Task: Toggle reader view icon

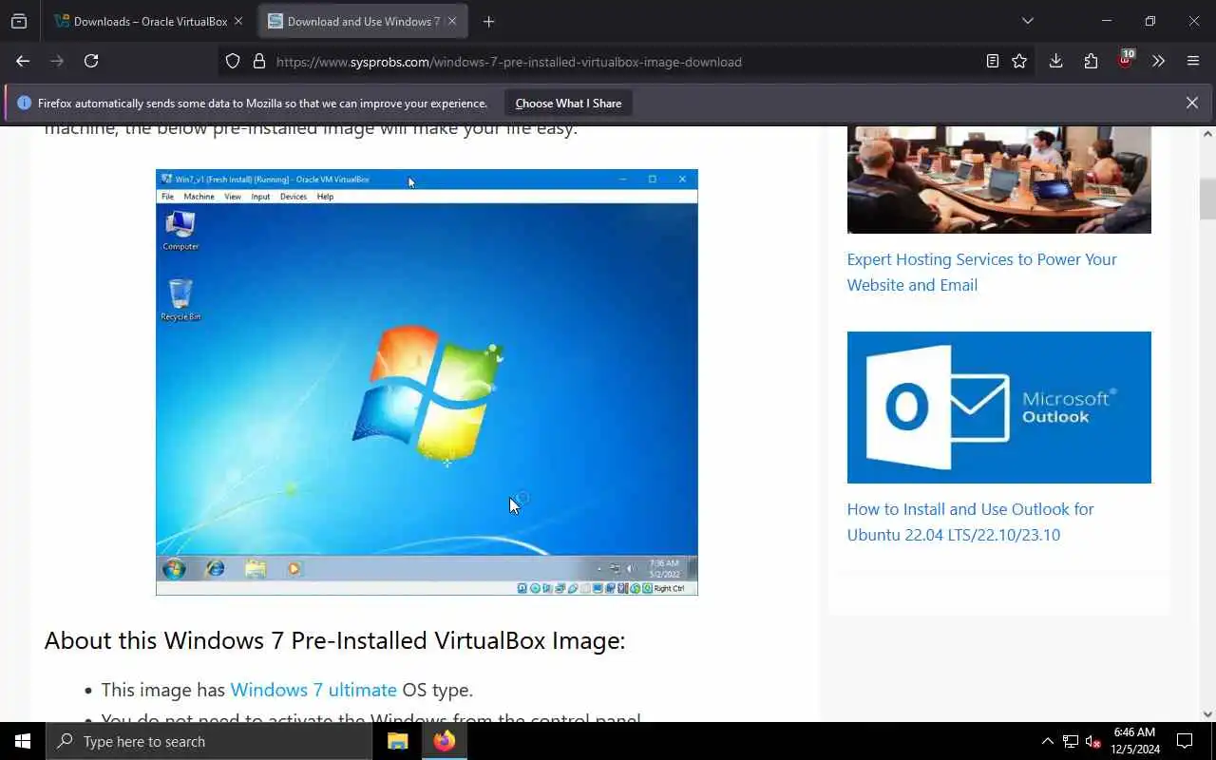Action: (x=992, y=61)
